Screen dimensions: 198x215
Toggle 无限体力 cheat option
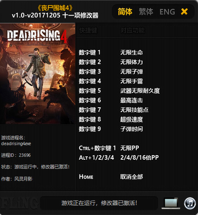(x=131, y=62)
